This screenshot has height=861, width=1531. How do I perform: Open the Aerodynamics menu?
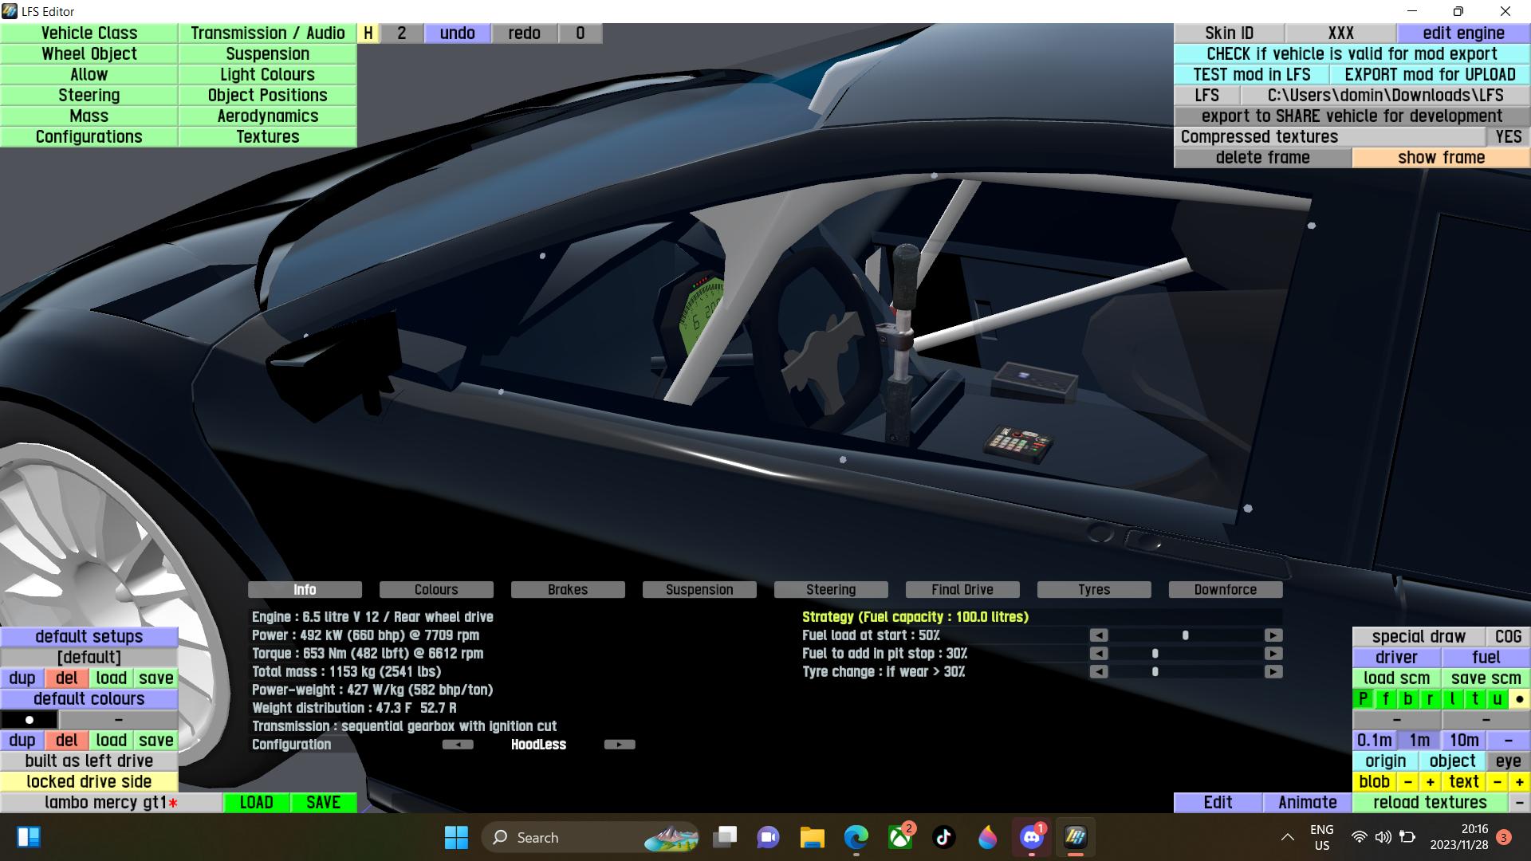[x=267, y=116]
